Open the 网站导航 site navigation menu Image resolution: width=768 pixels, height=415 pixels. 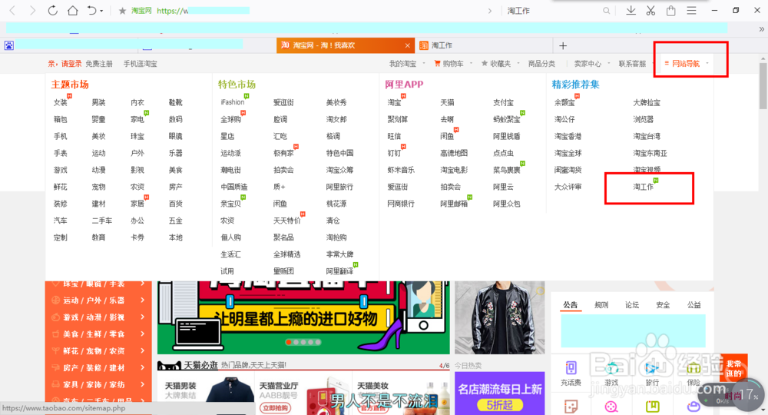tap(686, 64)
